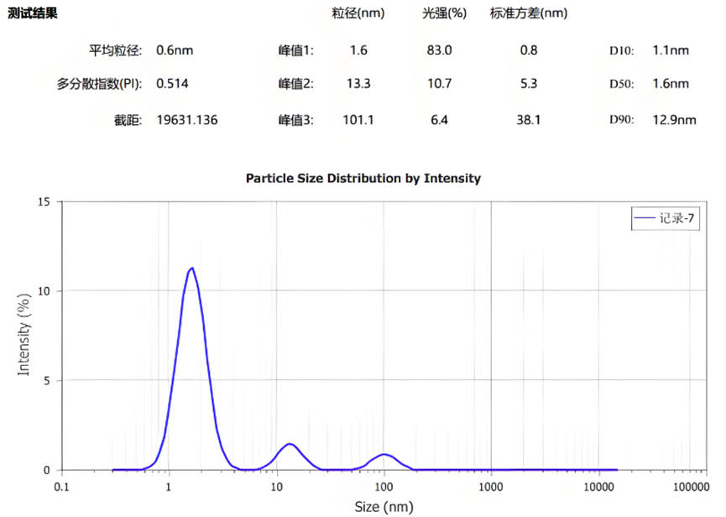Select the 峰值1 row label
Screen dimensions: 726x517
pos(295,50)
